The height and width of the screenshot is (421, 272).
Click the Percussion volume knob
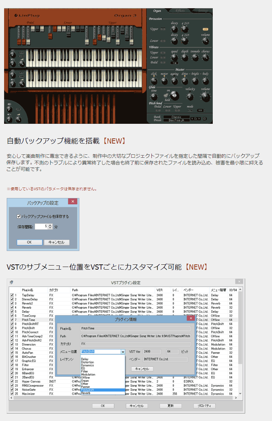(x=205, y=41)
